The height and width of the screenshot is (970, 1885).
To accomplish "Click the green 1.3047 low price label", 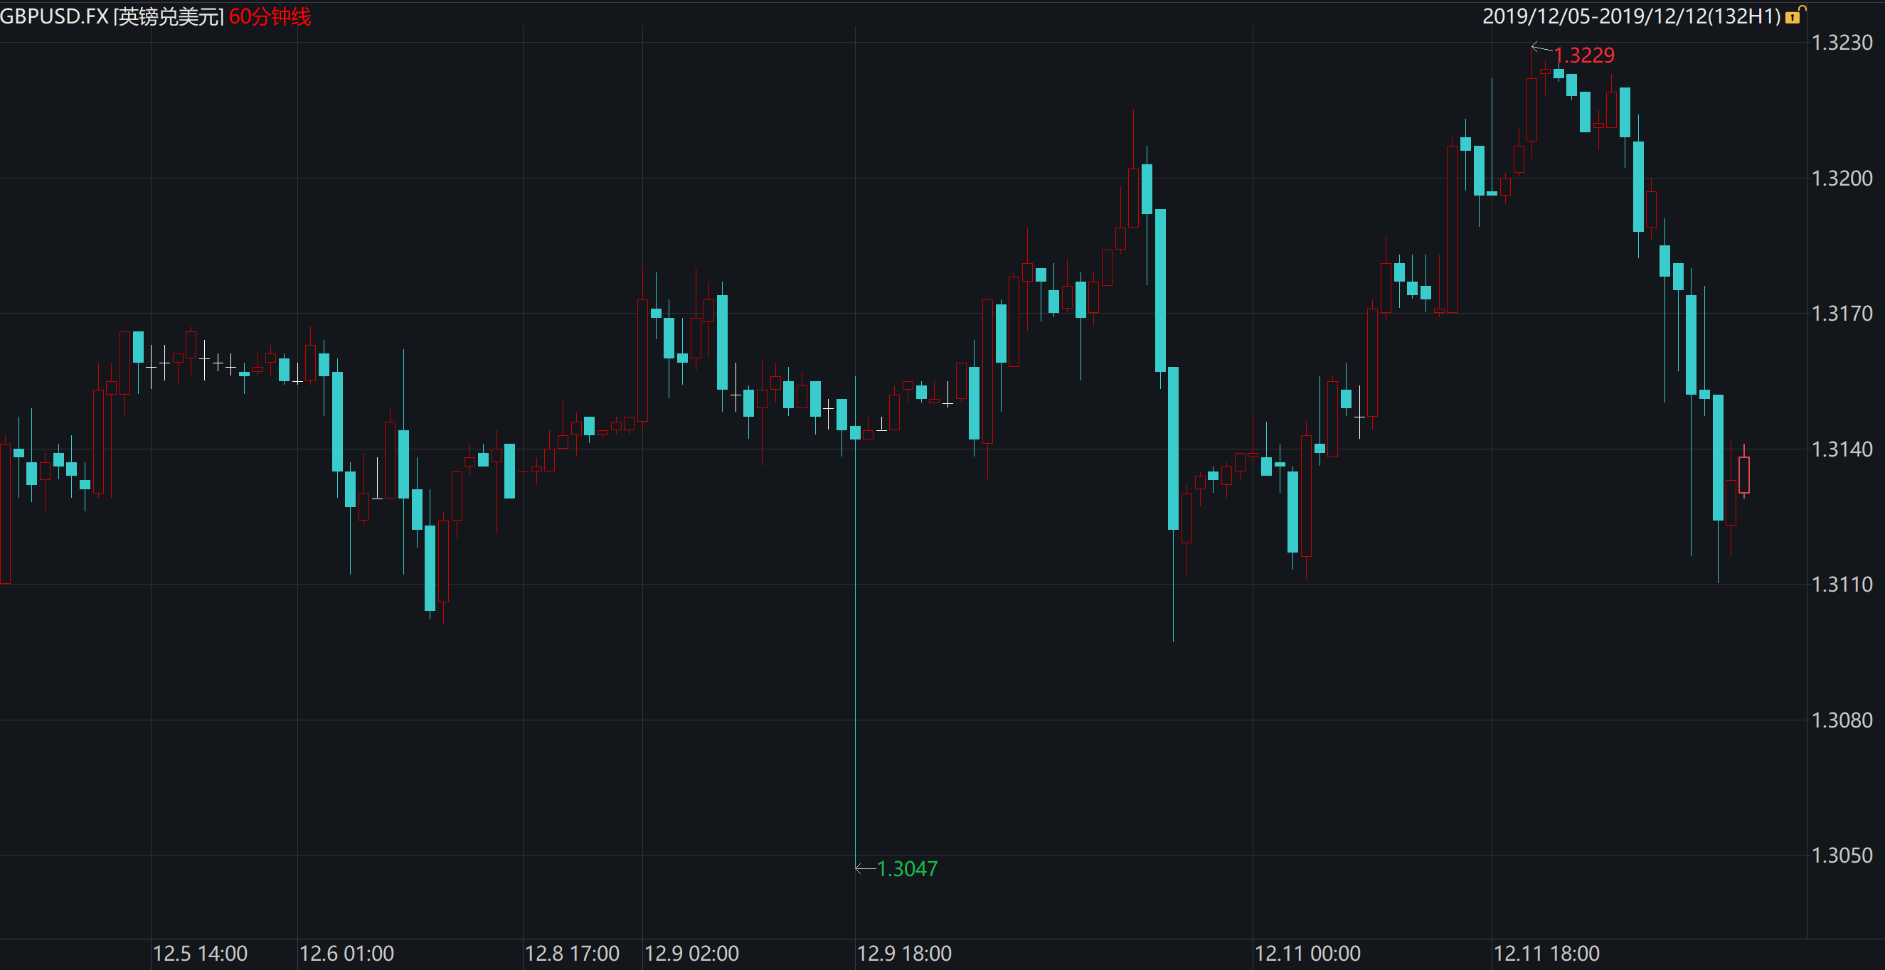I will (x=907, y=869).
